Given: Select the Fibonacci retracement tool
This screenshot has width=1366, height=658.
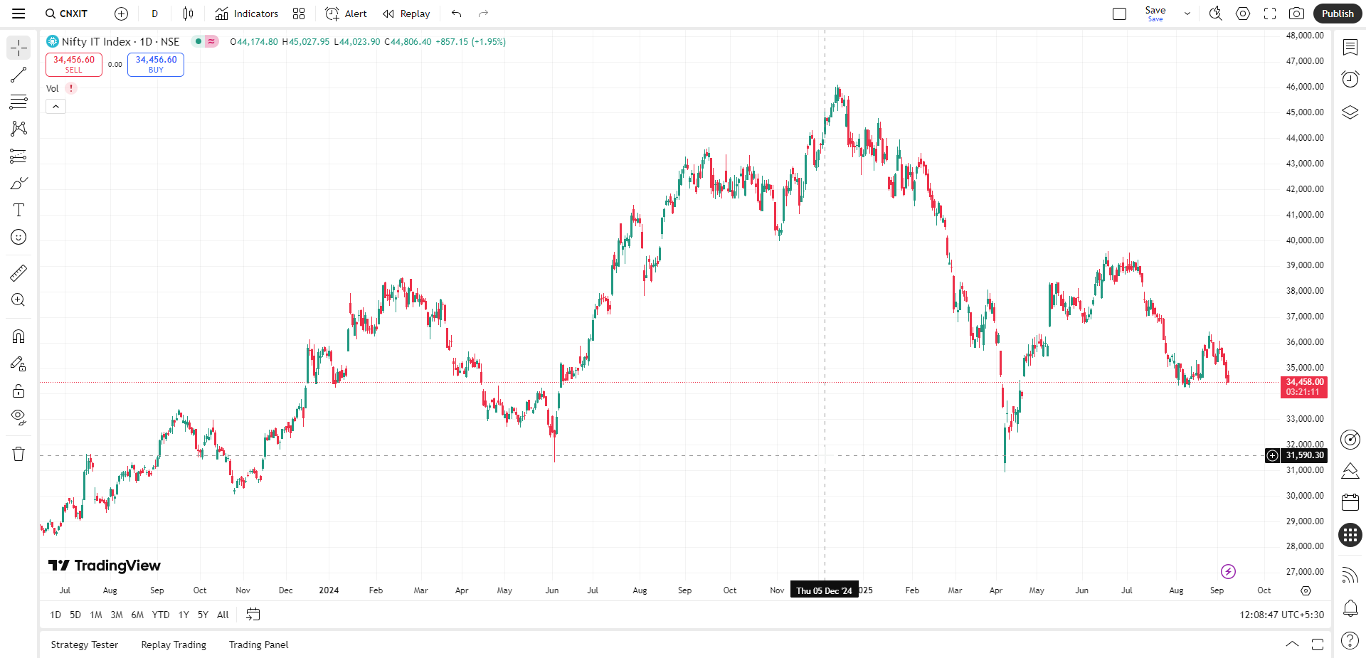Looking at the screenshot, I should (x=18, y=102).
